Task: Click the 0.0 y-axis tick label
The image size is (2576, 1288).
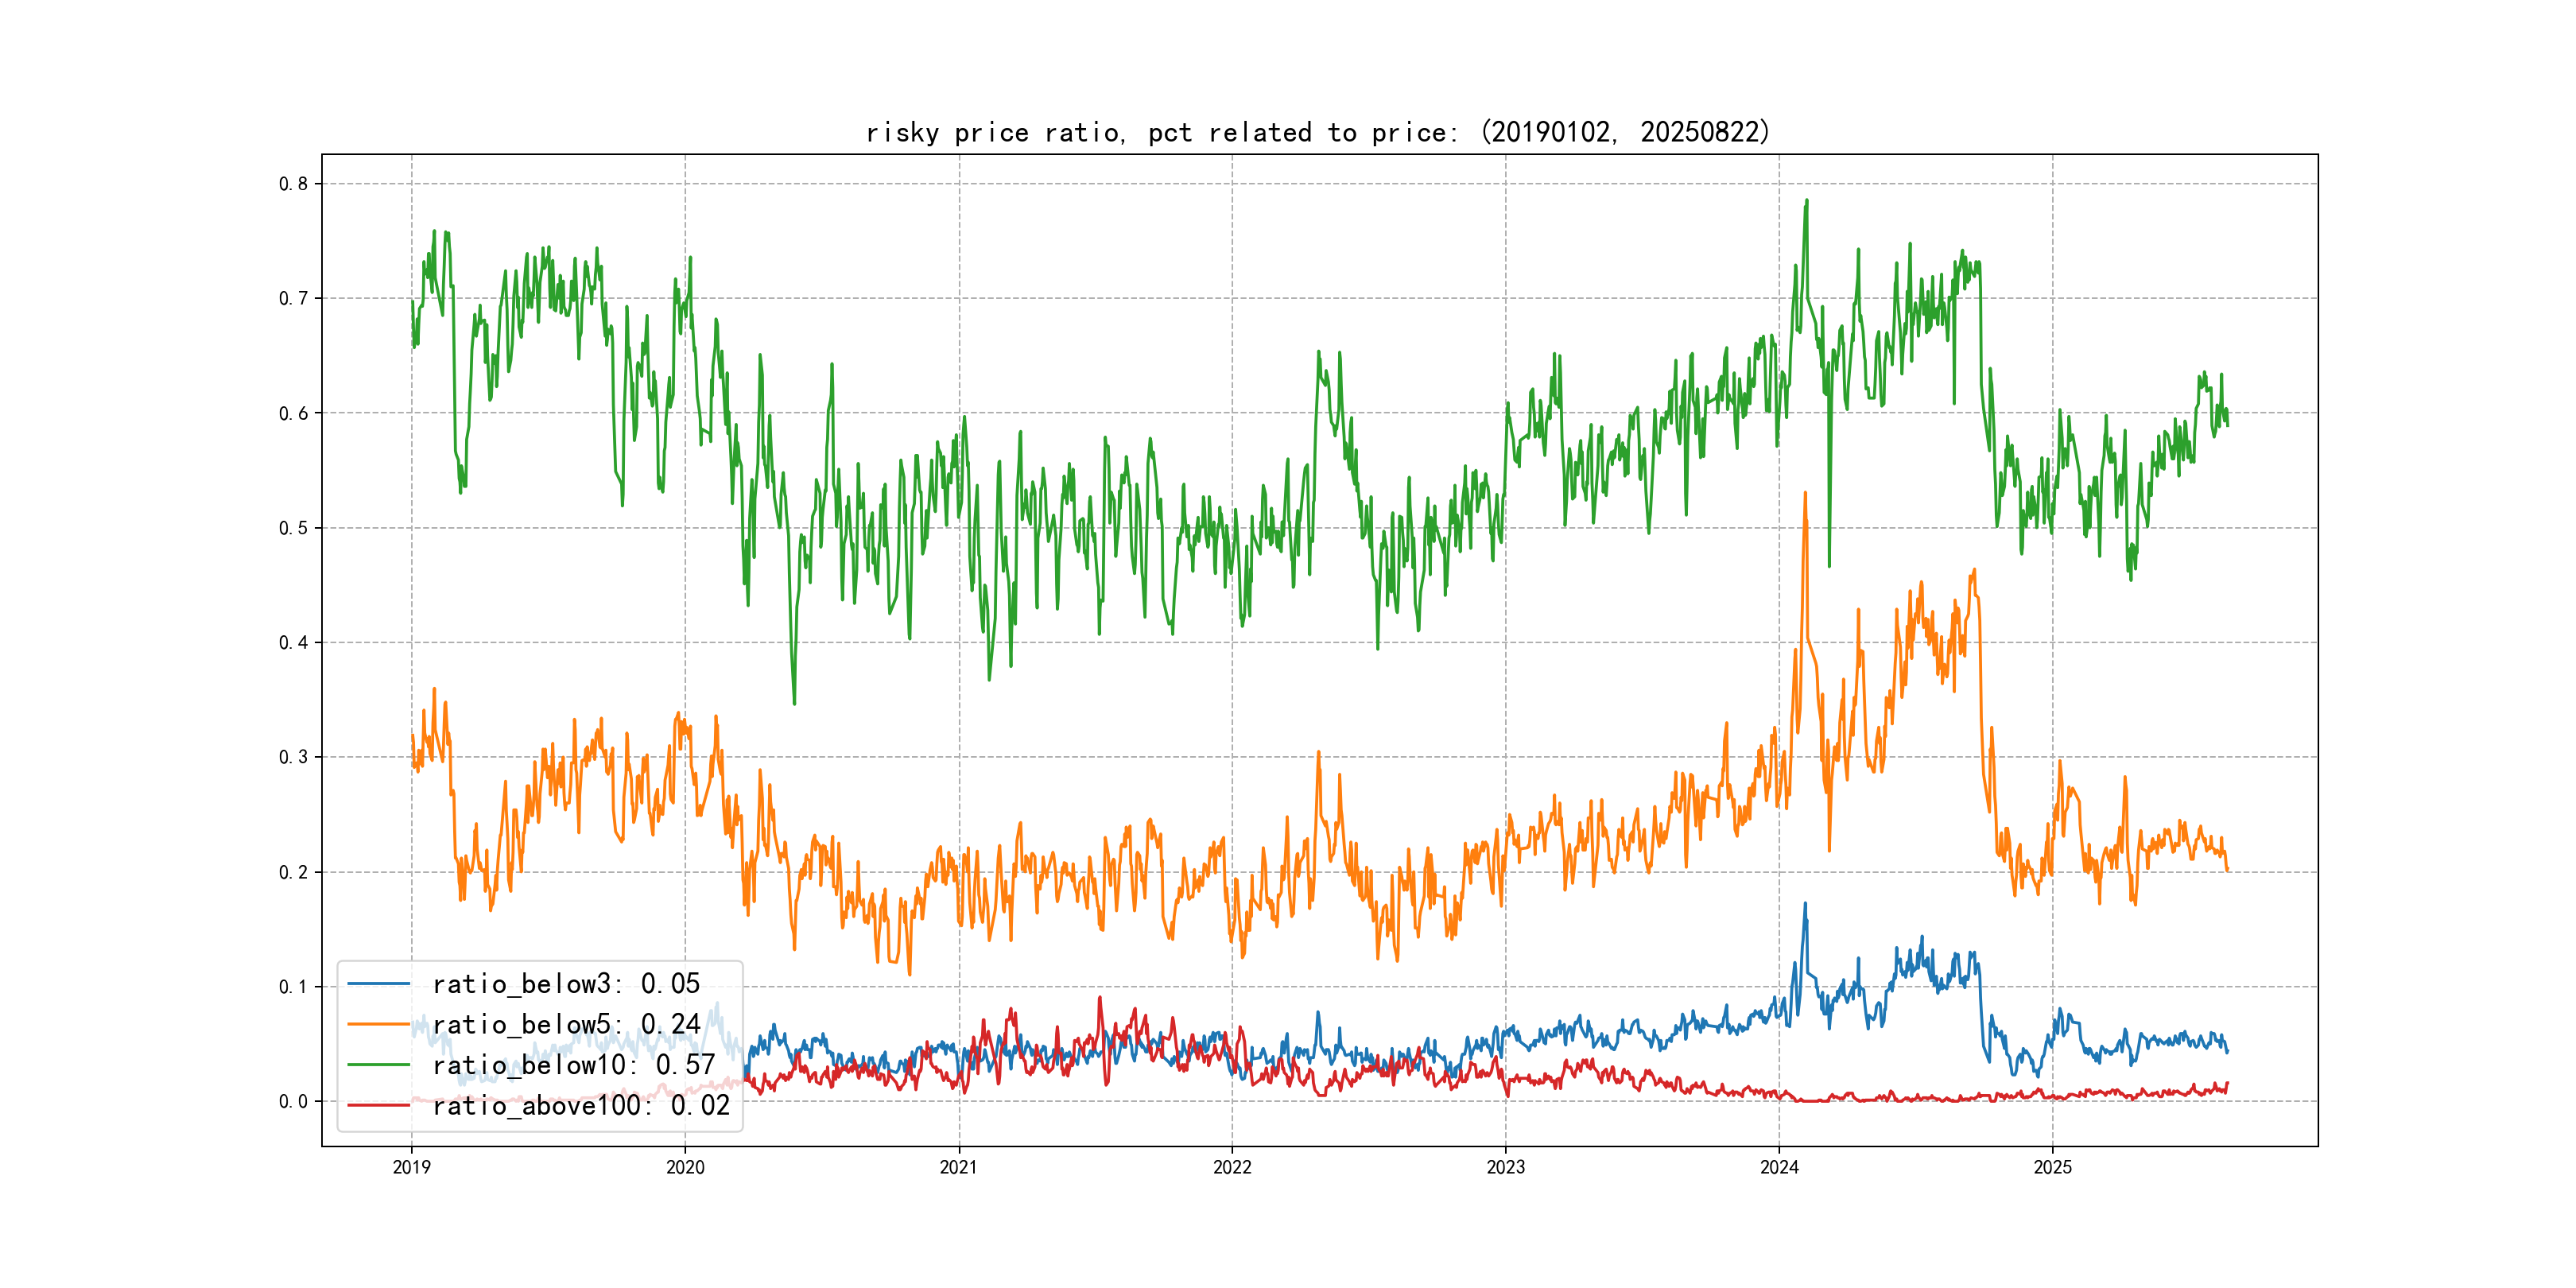Action: 293,1102
